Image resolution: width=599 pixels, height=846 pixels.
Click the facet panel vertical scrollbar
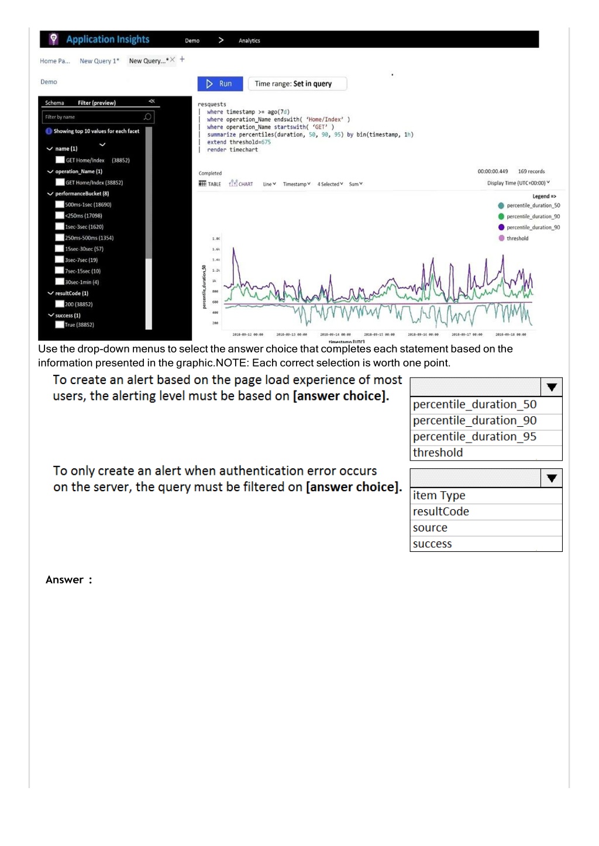149,228
